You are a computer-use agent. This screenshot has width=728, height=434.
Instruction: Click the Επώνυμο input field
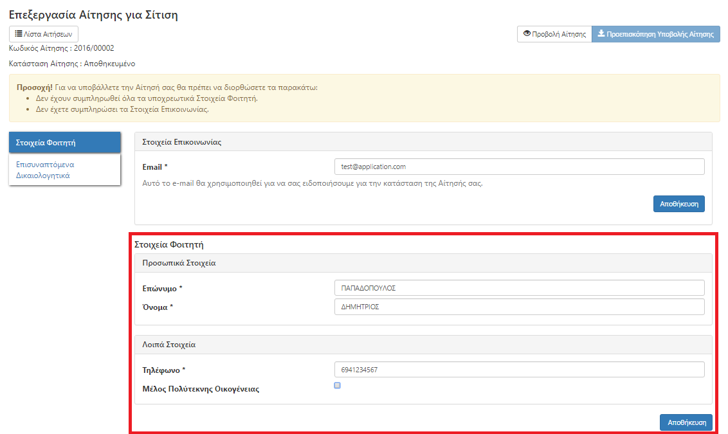coord(519,288)
